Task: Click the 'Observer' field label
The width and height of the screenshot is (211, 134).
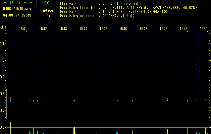Action: point(68,4)
